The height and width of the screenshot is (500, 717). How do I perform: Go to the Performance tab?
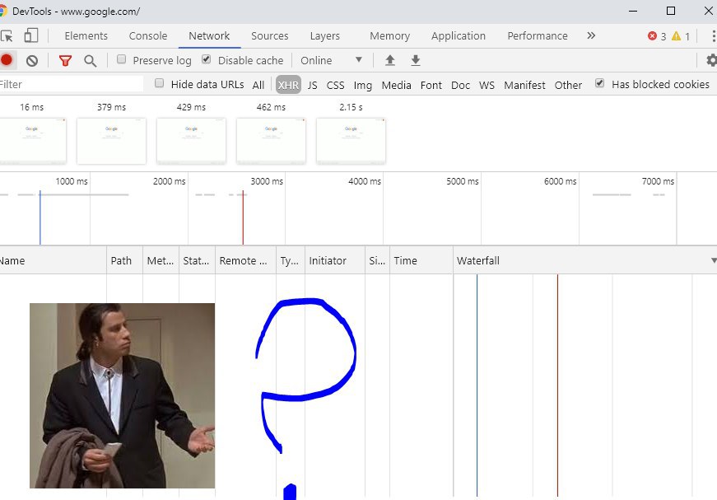[x=538, y=36]
